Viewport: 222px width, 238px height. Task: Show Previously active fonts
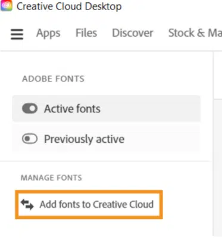[107, 139]
